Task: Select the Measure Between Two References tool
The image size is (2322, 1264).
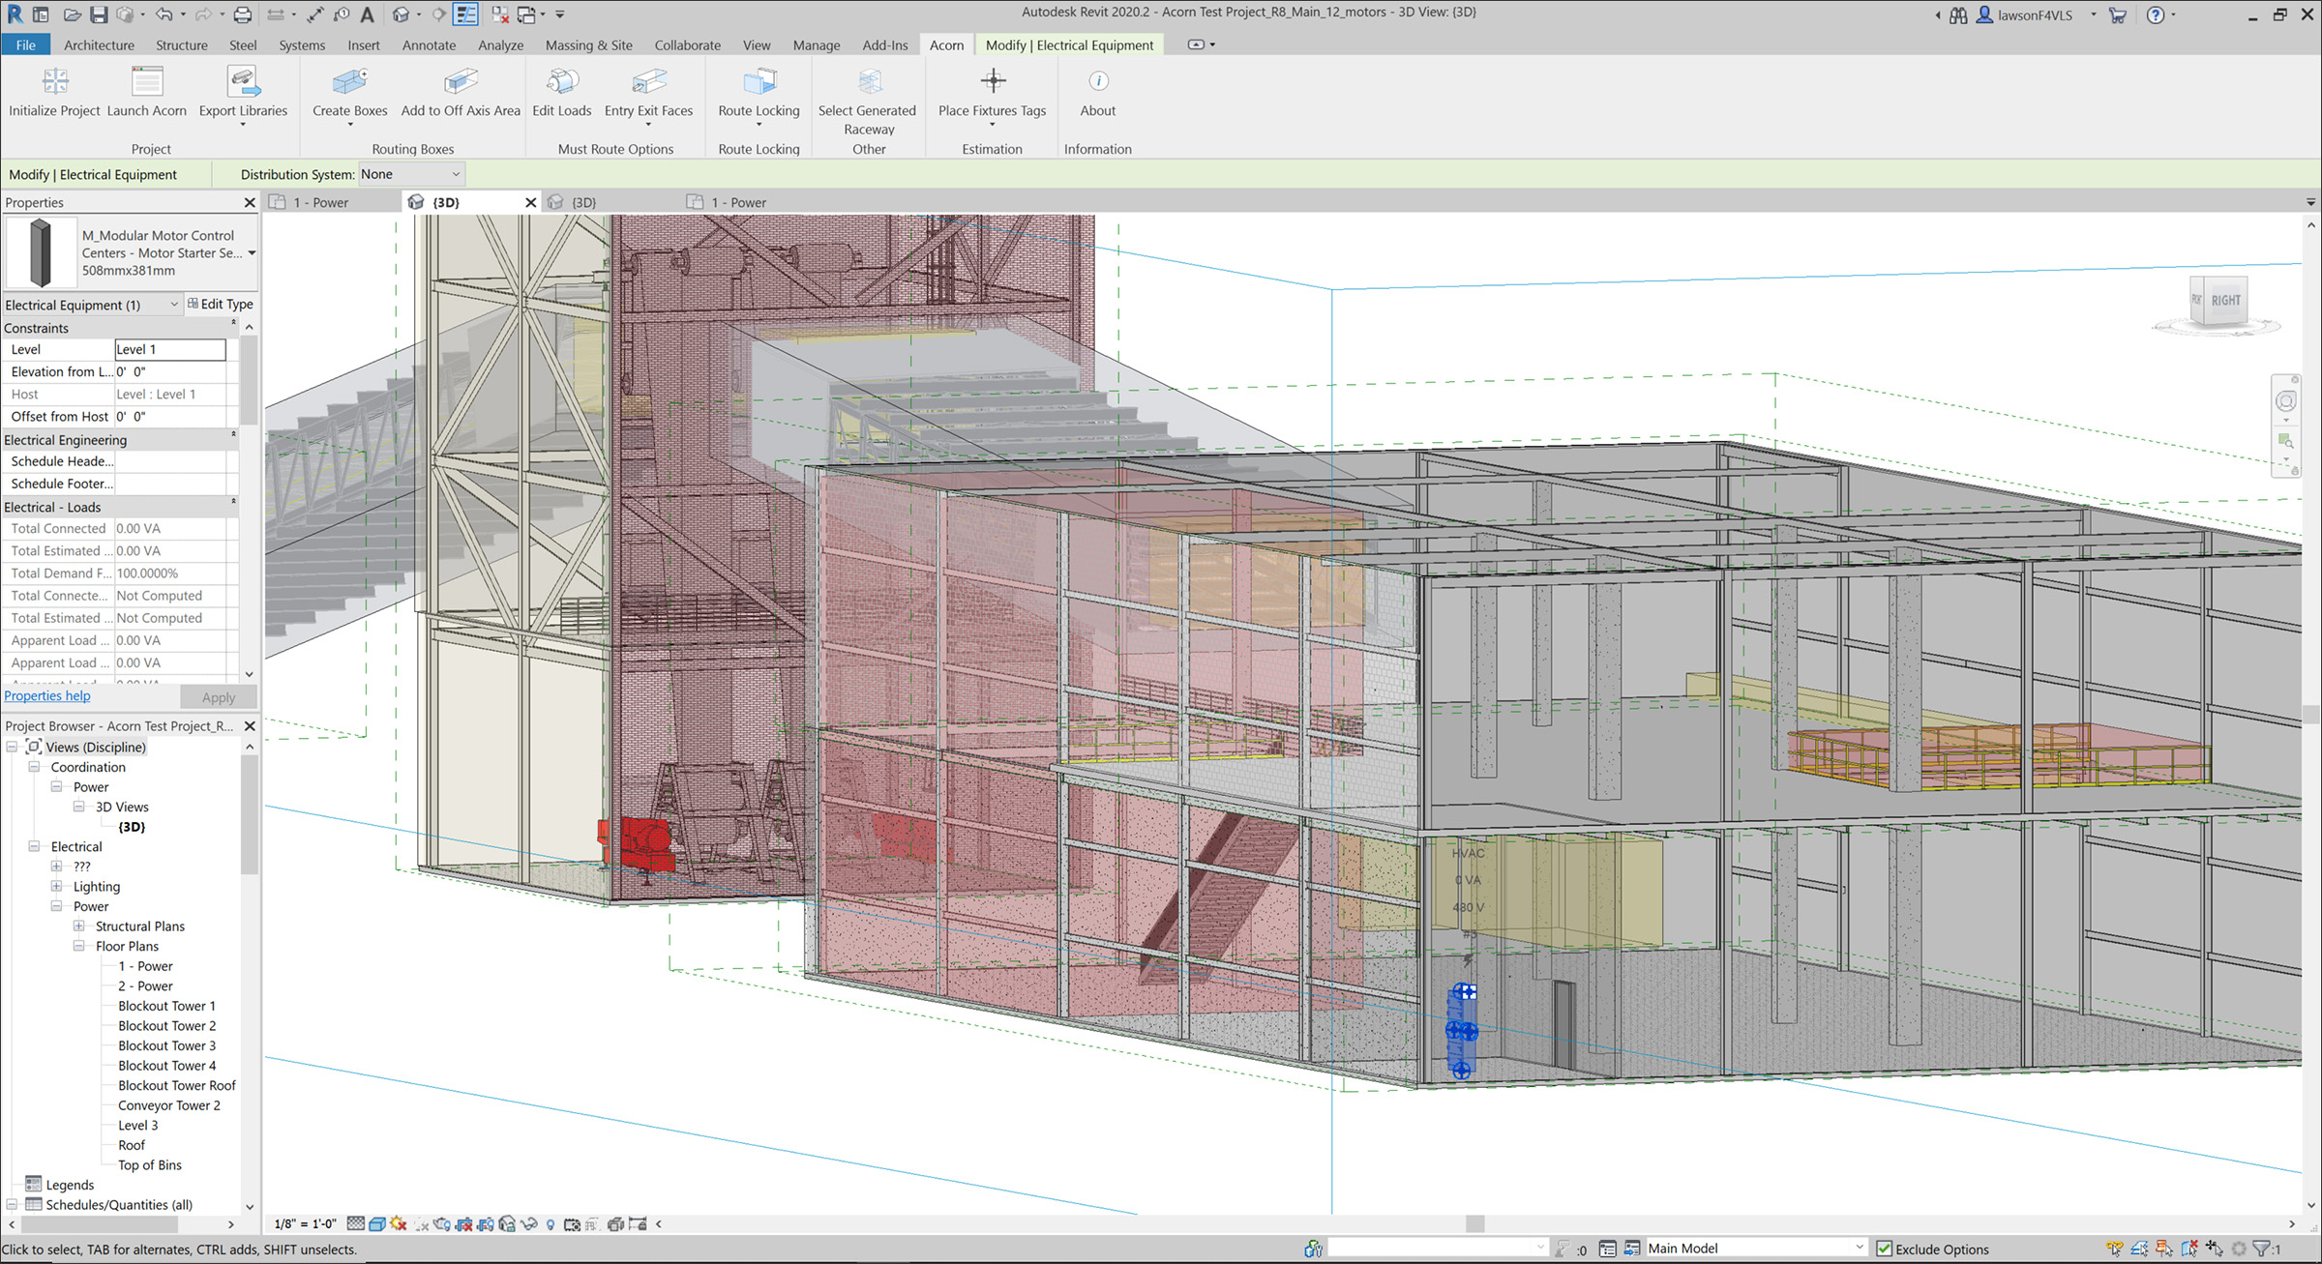Action: [315, 15]
